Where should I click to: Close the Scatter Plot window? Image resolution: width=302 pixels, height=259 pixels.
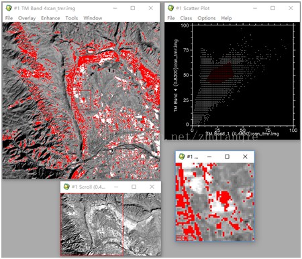coord(291,8)
